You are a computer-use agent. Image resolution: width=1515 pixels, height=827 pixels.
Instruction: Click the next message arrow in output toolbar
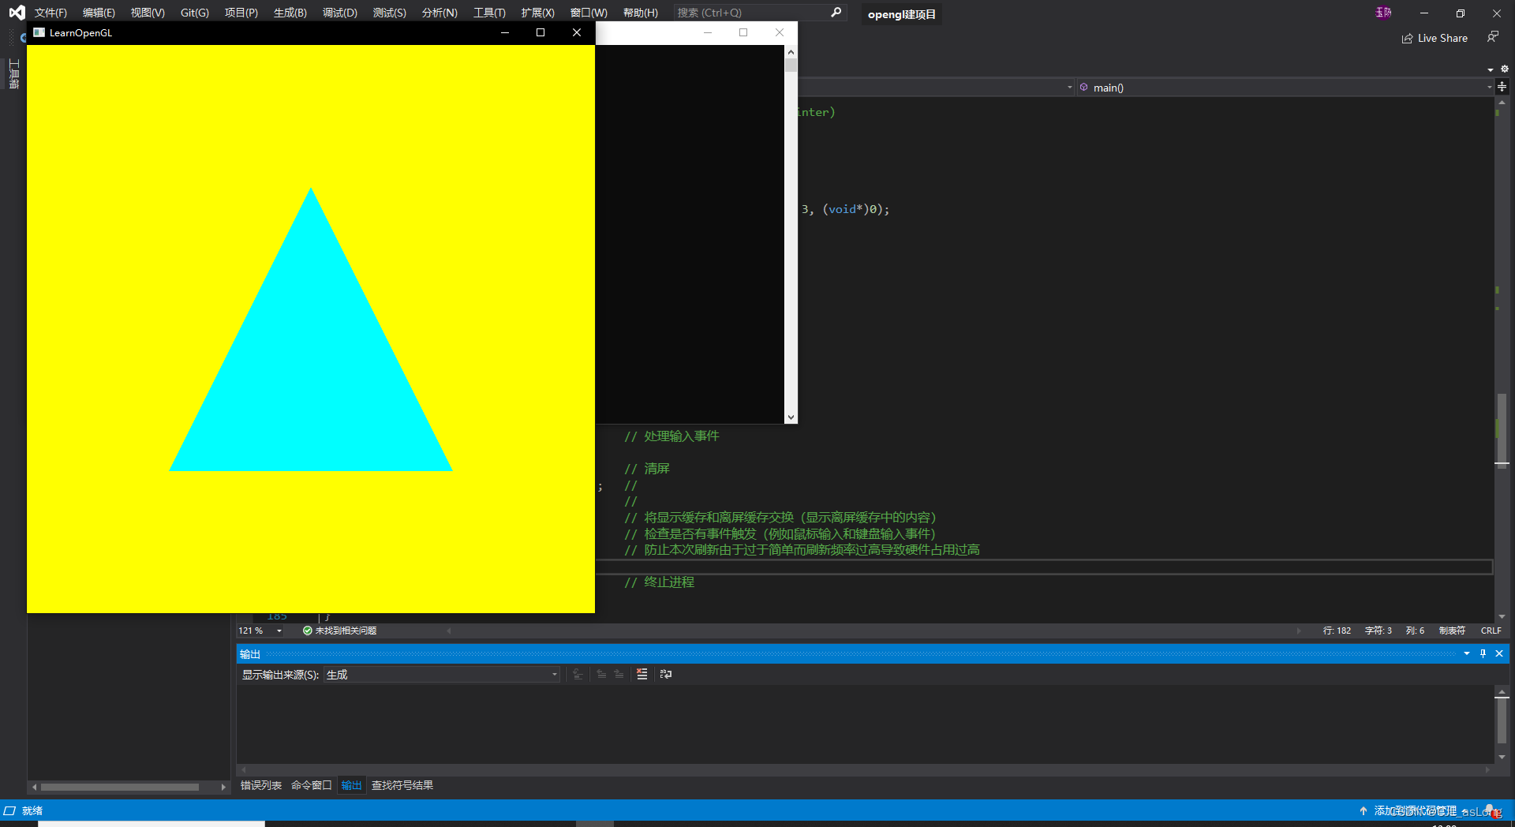tap(619, 674)
